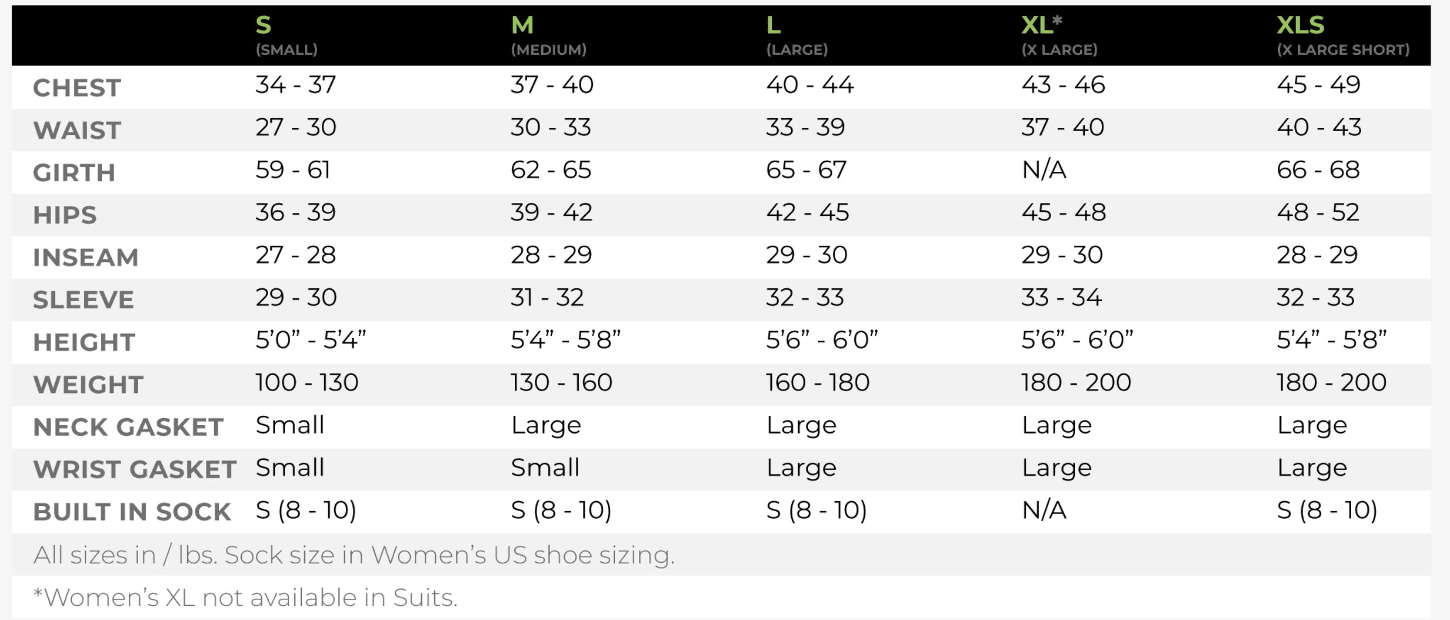Click the sock sizing units note
The image size is (1450, 620).
(354, 554)
